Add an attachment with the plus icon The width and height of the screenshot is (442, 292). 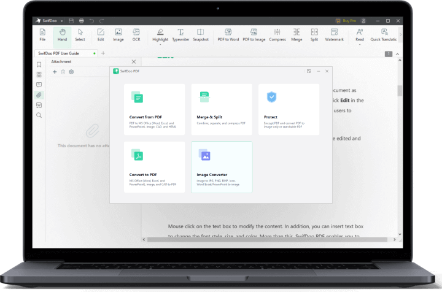[55, 72]
